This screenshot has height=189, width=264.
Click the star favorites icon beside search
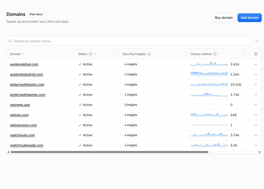pos(257,41)
